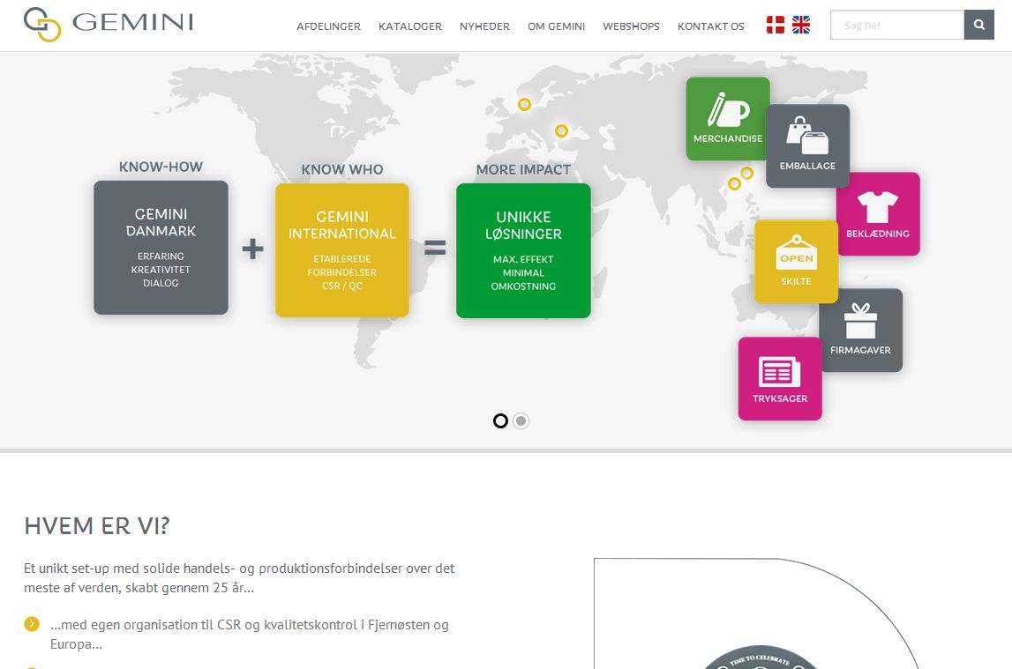
Task: Click the search magnifier button
Action: [979, 26]
